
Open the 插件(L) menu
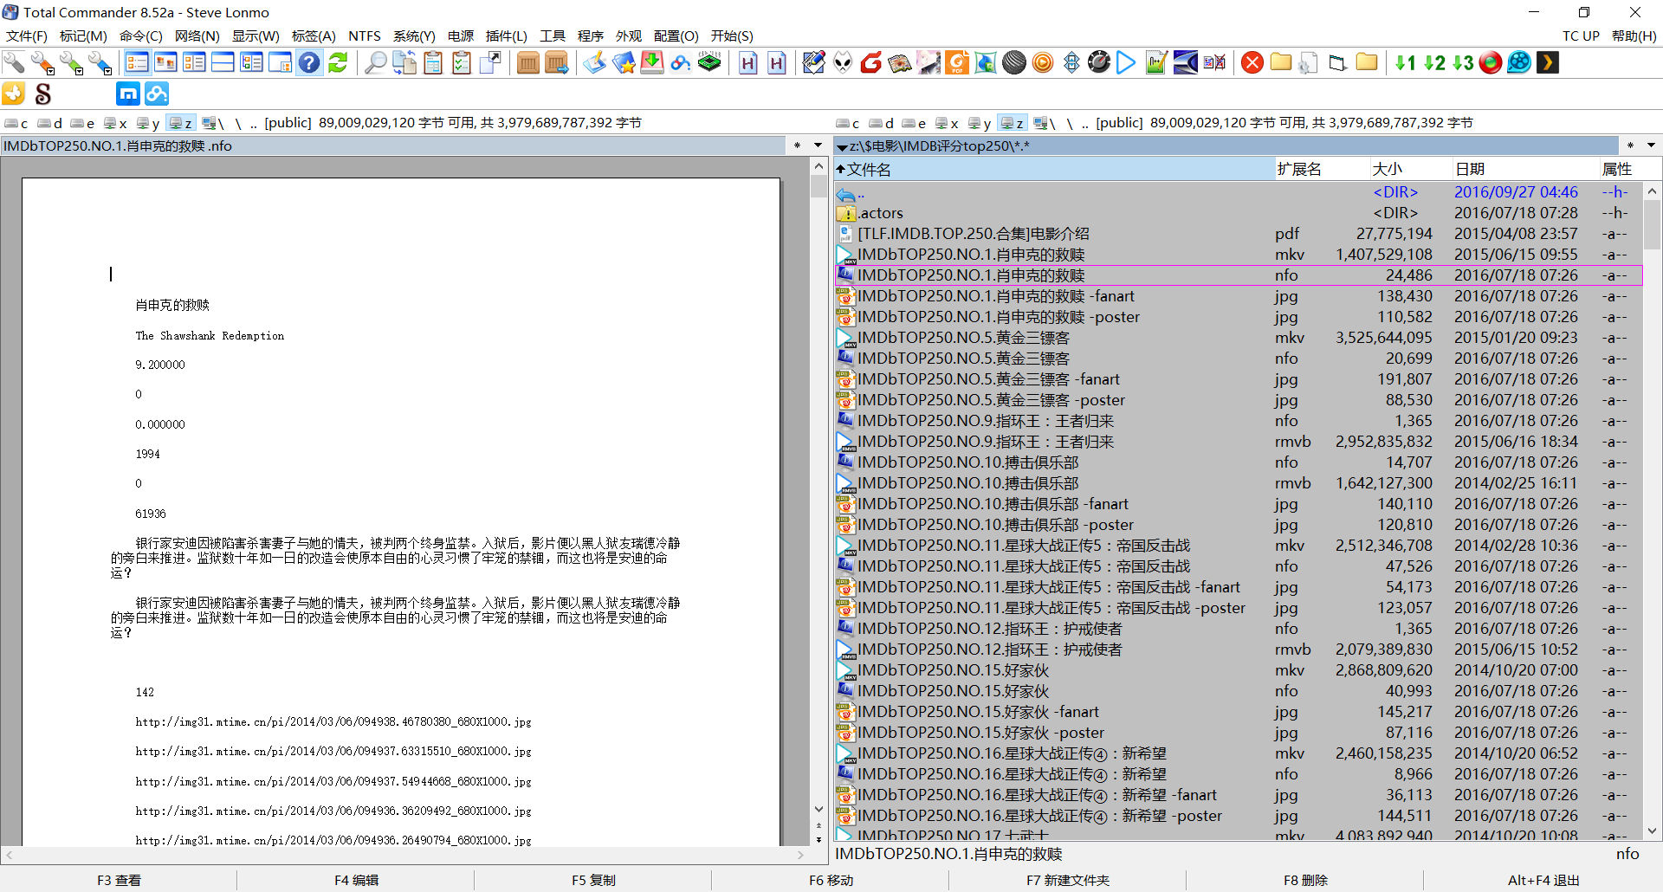click(507, 36)
